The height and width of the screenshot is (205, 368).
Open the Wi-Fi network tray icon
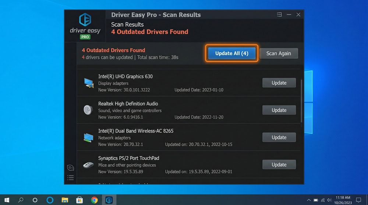(x=323, y=200)
